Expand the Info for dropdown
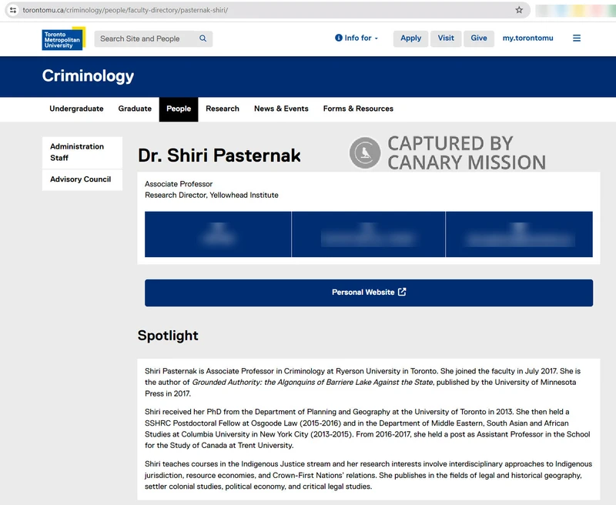Image resolution: width=616 pixels, height=505 pixels. coord(357,38)
